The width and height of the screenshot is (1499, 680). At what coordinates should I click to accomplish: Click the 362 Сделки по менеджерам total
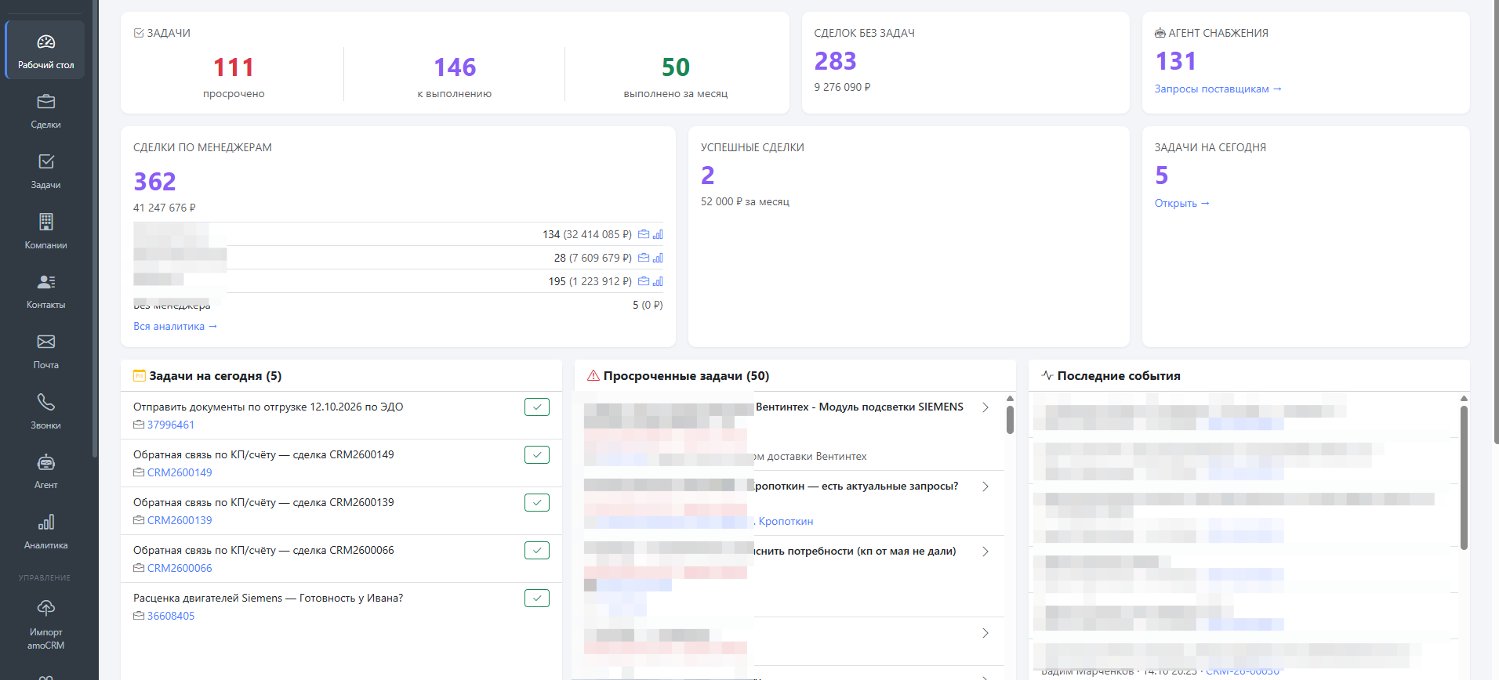click(x=155, y=182)
